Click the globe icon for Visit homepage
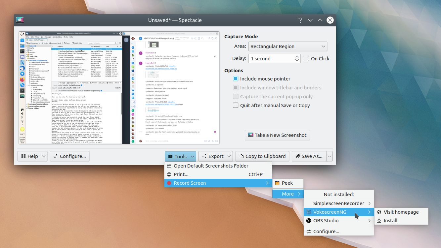The image size is (441, 248). 379,212
